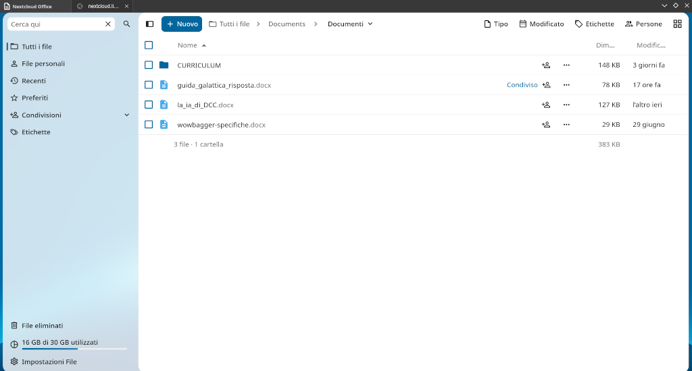Sort by modified date column header
Viewport: 692px width, 371px height.
[x=651, y=45]
